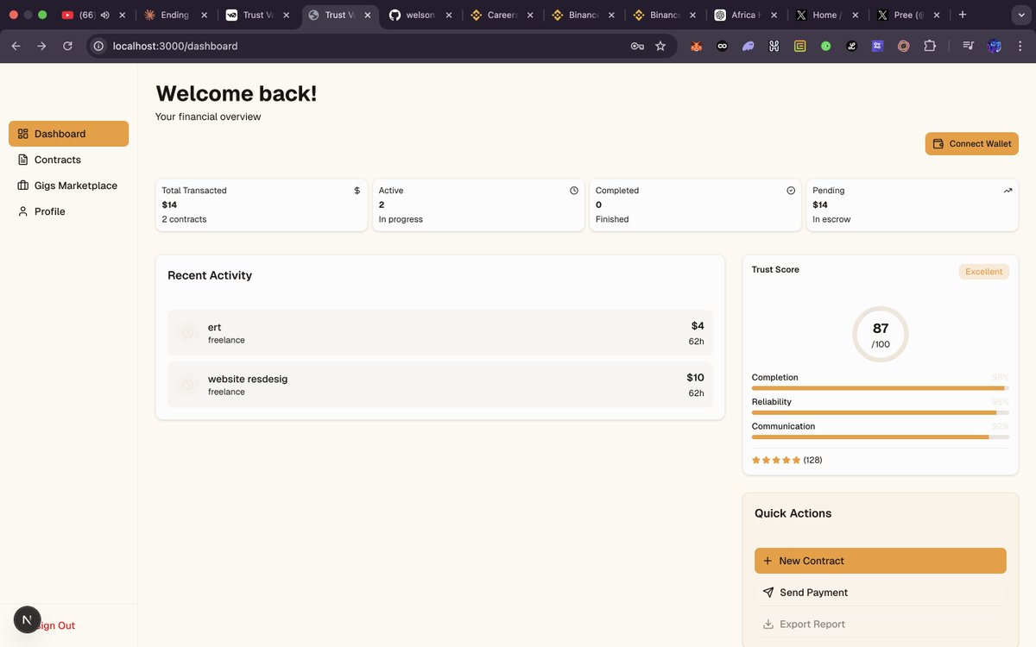
Task: Click the Pending $14 in escrow card
Action: pyautogui.click(x=912, y=204)
